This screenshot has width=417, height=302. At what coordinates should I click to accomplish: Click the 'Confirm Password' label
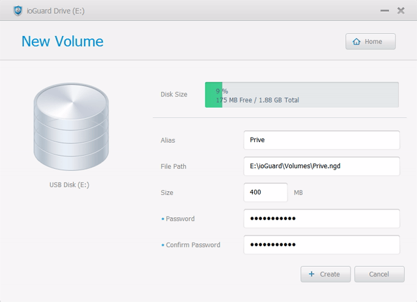(x=193, y=245)
